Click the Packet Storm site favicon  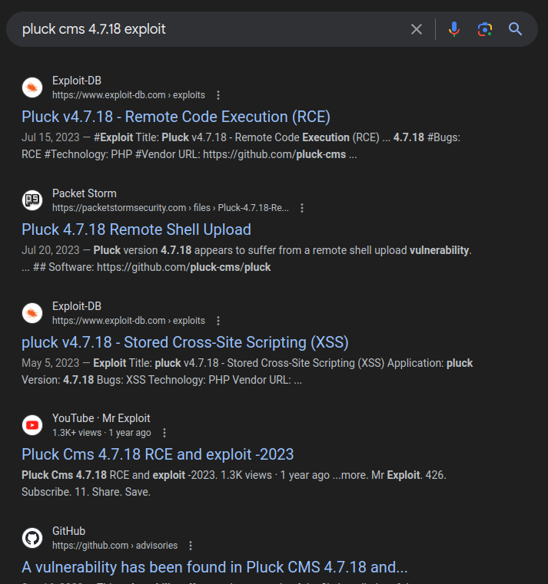coord(32,200)
